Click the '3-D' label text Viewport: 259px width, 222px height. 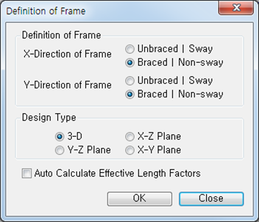pyautogui.click(x=75, y=136)
